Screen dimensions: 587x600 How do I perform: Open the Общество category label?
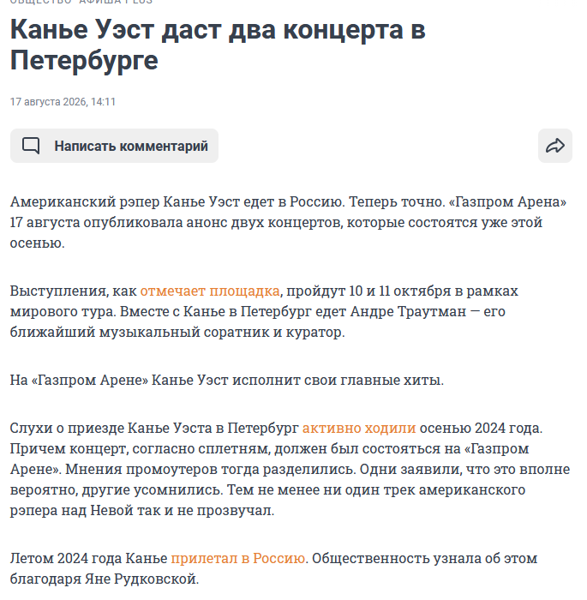point(41,2)
